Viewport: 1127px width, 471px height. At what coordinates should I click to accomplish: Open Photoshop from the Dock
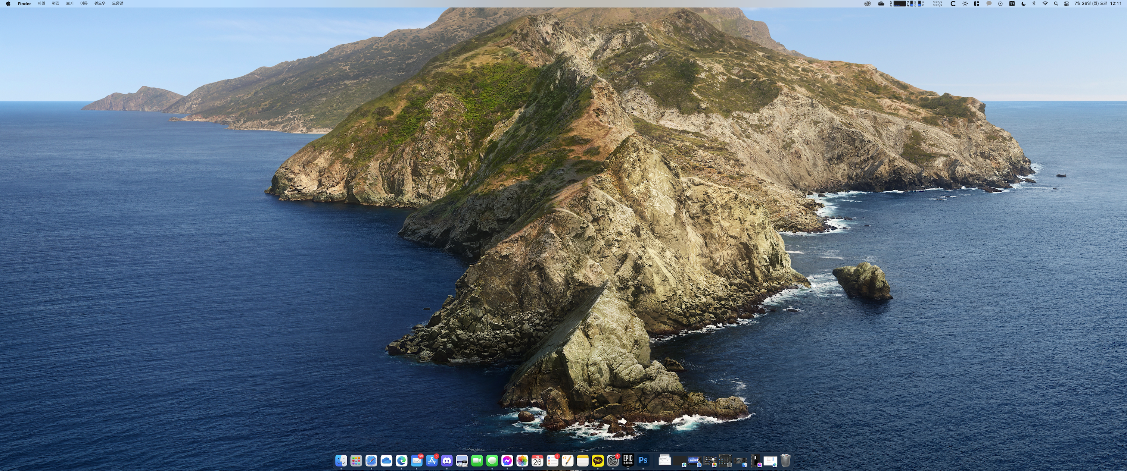pos(643,460)
